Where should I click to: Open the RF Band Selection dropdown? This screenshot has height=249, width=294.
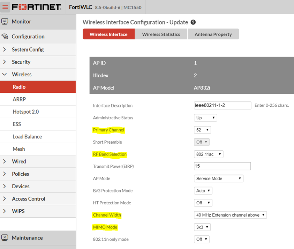(x=208, y=154)
